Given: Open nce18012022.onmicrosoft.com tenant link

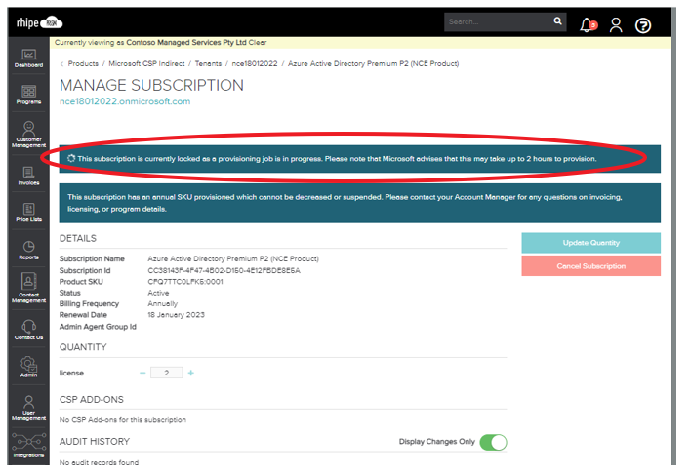Looking at the screenshot, I should click(125, 101).
